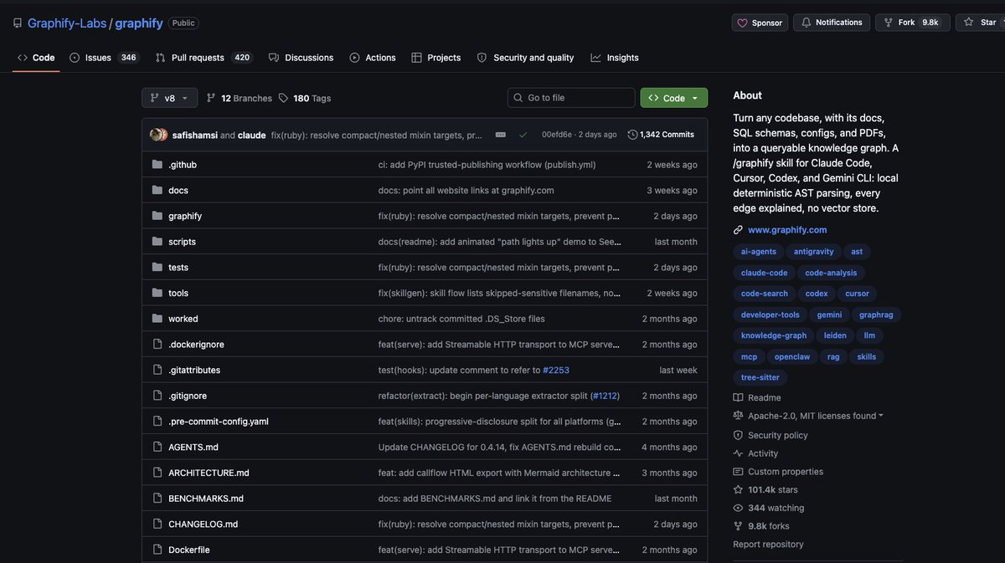The image size is (1005, 563).
Task: Open commit hash 00efd6e
Action: 557,135
